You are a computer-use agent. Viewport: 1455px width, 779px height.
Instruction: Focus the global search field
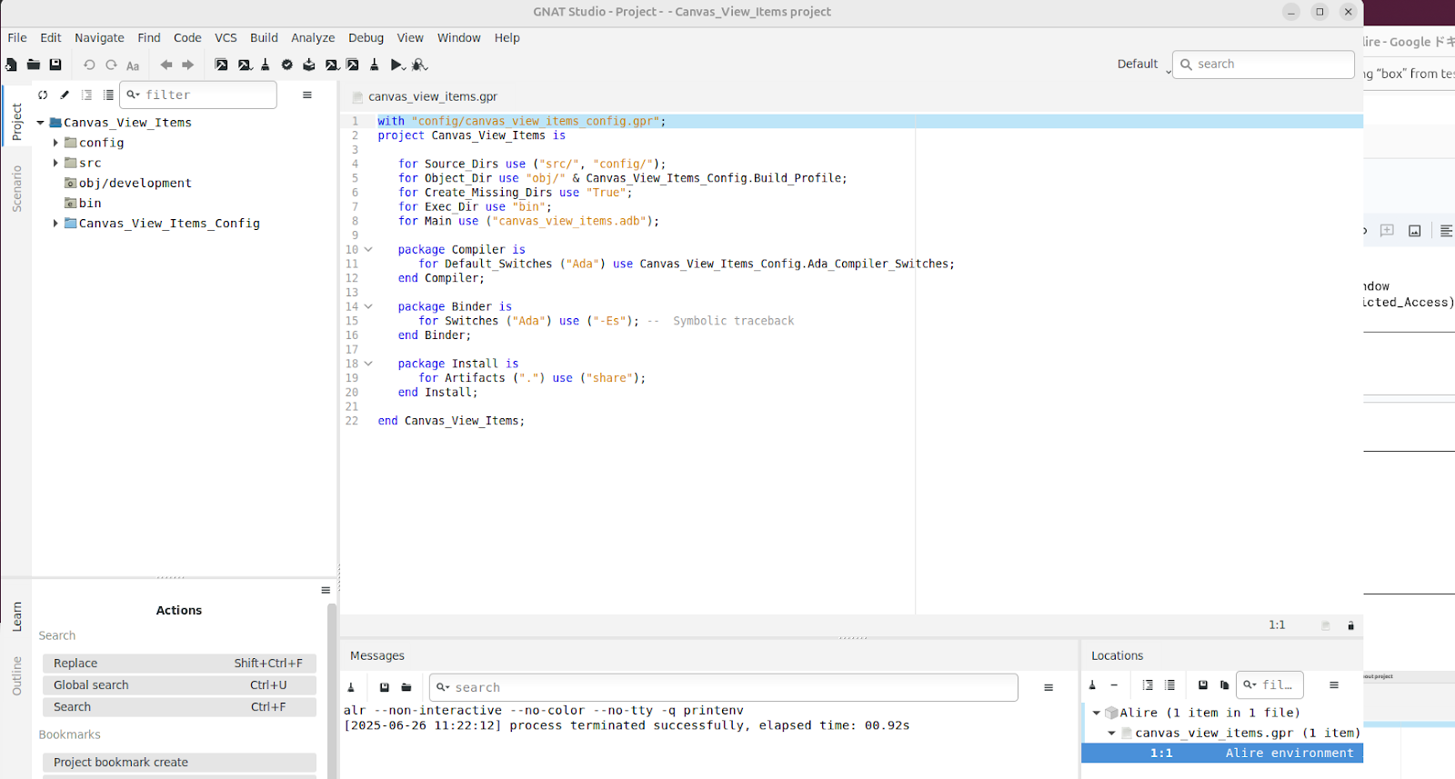1263,64
